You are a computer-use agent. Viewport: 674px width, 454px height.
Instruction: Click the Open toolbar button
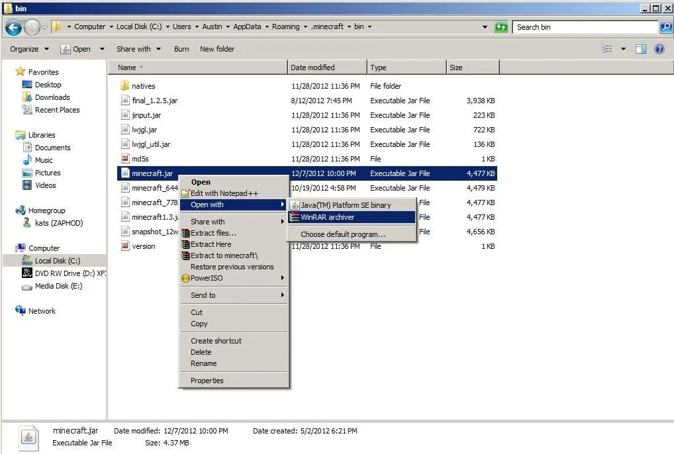(76, 49)
